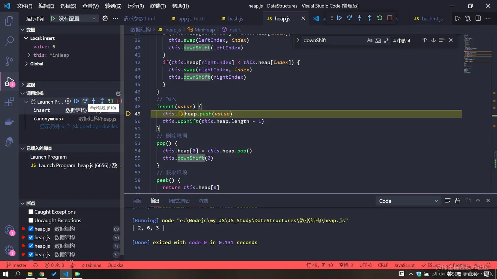Screen dimensions: 497x279
Task: Open the 运行(R) menu
Action: (136, 6)
